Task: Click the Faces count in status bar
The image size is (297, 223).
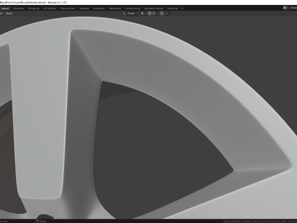Action: click(278, 221)
